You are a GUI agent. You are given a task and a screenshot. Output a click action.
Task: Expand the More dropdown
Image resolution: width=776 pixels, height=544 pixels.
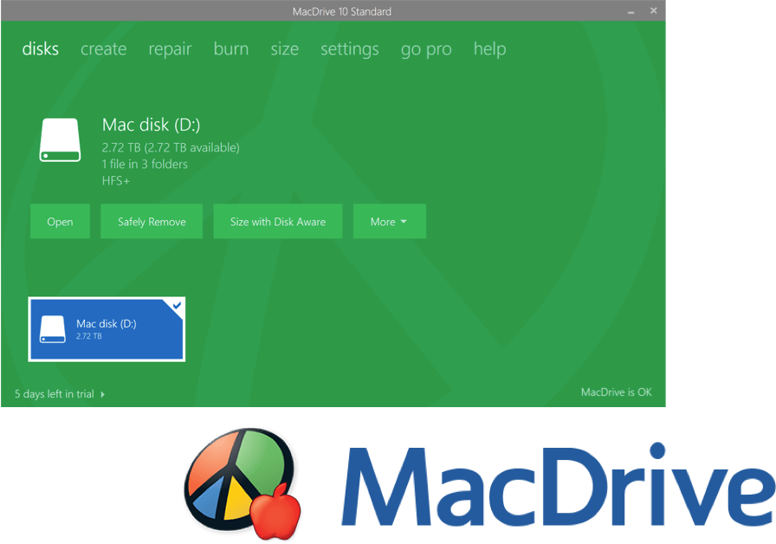click(x=390, y=221)
